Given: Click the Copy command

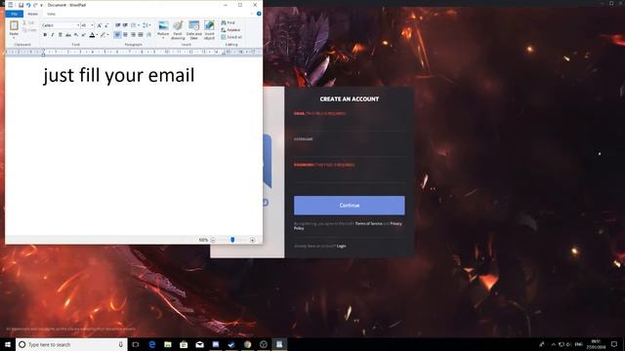Looking at the screenshot, I should point(30,30).
